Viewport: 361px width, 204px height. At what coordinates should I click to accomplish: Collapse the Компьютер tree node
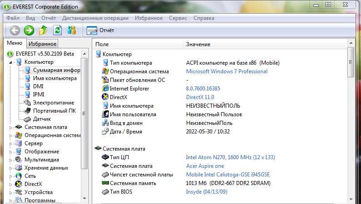pos(10,62)
